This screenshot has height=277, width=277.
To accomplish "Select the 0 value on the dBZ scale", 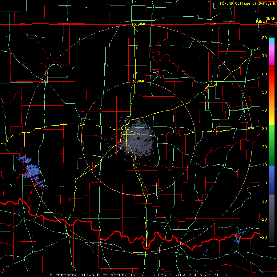I will point(266,183).
